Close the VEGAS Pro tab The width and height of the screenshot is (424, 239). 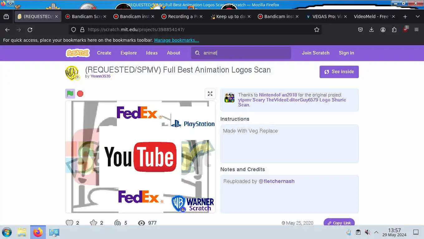pyautogui.click(x=345, y=16)
